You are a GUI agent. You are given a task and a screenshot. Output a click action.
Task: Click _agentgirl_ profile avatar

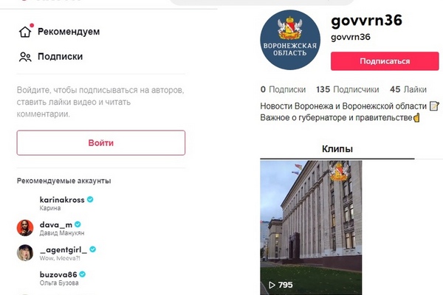coord(25,253)
